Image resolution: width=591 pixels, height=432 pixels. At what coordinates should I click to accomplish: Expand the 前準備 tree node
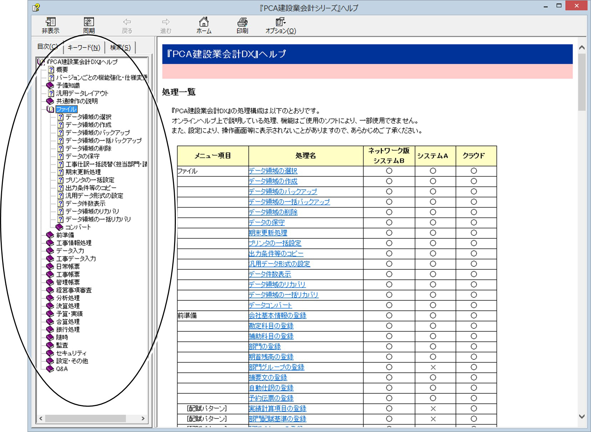50,235
